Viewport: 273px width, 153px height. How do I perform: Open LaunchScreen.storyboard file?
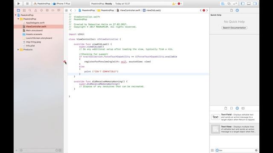(39, 38)
